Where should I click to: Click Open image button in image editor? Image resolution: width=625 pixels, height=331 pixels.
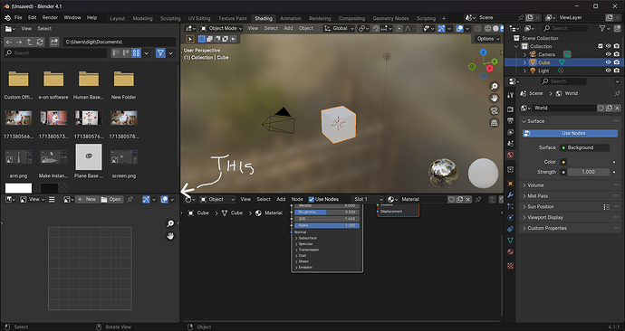coord(111,199)
